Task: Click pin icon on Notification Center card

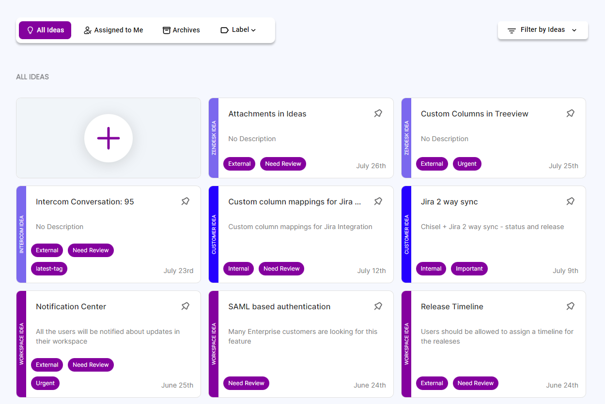Action: (x=186, y=306)
